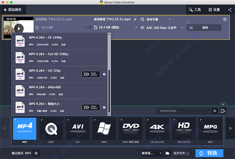The height and width of the screenshot is (159, 235).
Task: Click the blue 转换 Convert button
Action: pyautogui.click(x=210, y=153)
